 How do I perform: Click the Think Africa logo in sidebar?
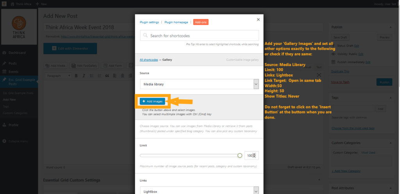point(19,27)
